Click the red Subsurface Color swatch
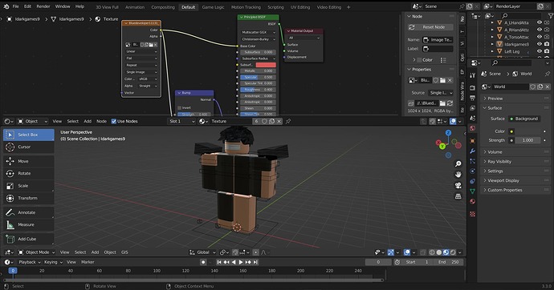 coord(266,65)
